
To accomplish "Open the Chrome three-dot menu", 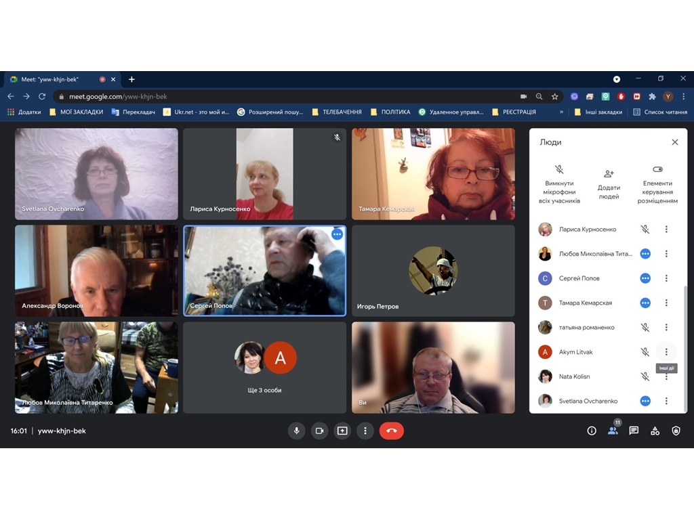I will coord(683,96).
